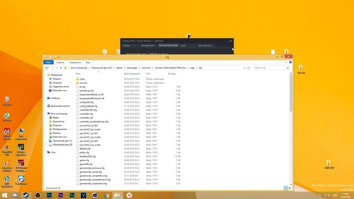Open breadcrumb arrow after common
The height and width of the screenshot is (199, 354).
coord(153,68)
